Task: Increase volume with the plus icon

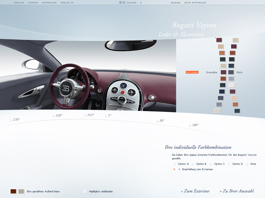Action: [124, 3]
